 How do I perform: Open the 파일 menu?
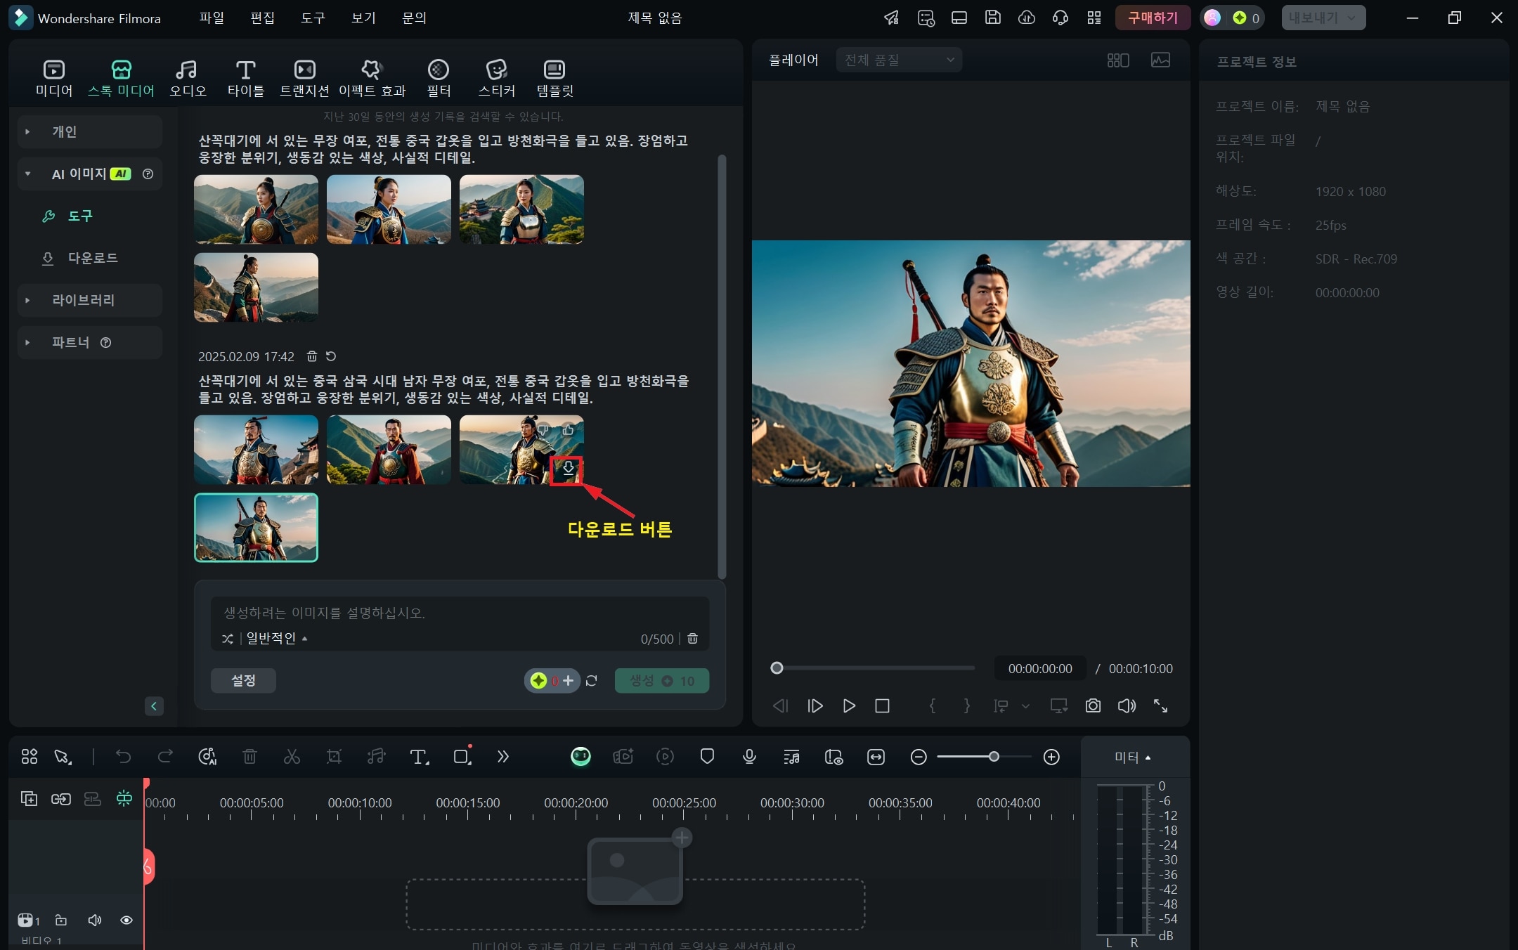(212, 18)
